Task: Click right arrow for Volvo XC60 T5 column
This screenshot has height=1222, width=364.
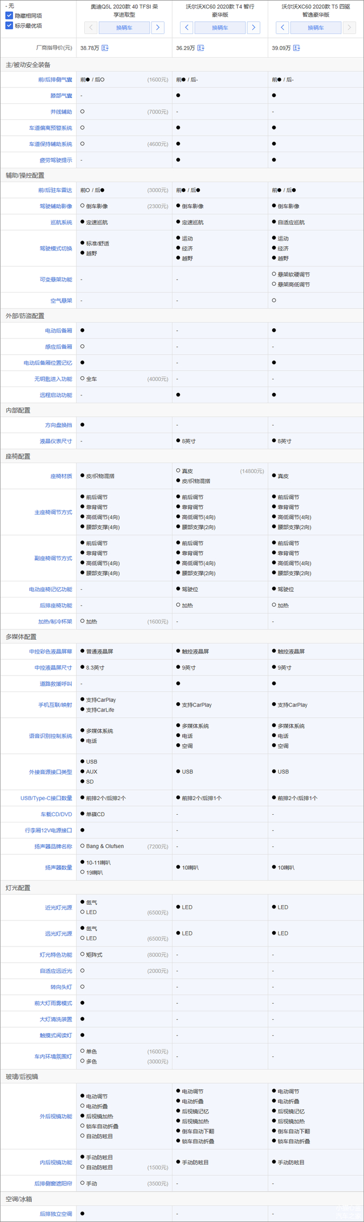Action: pyautogui.click(x=349, y=28)
